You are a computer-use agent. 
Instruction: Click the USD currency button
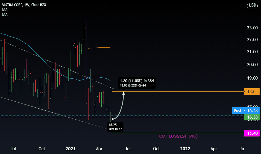(253, 5)
